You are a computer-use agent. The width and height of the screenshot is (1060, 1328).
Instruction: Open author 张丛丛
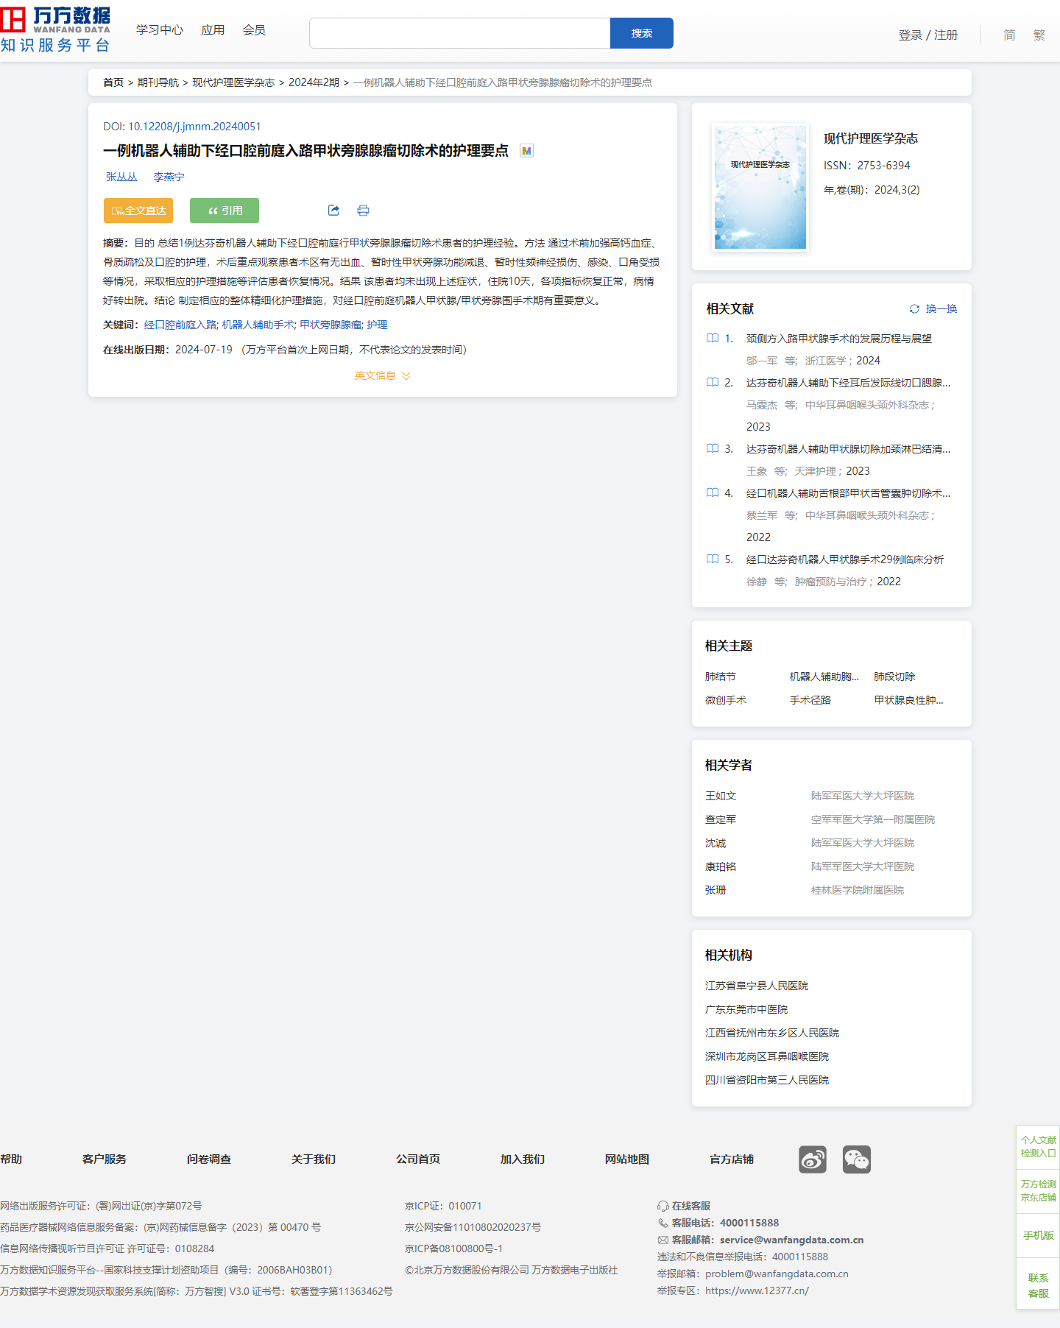click(x=121, y=177)
